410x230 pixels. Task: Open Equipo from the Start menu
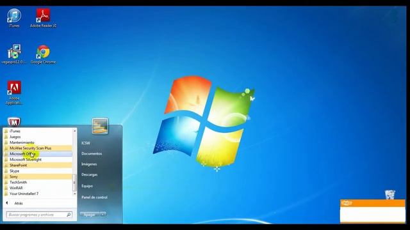pos(87,186)
